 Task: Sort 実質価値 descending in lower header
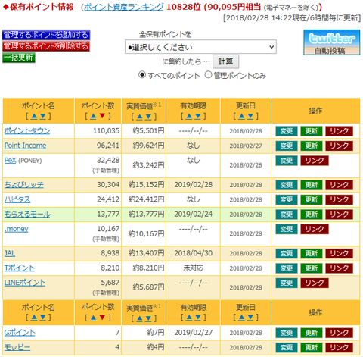tap(148, 318)
